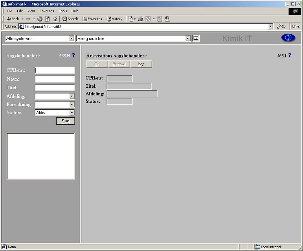The height and width of the screenshot is (251, 303).
Task: Click the disabled Titel field in detail form
Action: (x=129, y=86)
